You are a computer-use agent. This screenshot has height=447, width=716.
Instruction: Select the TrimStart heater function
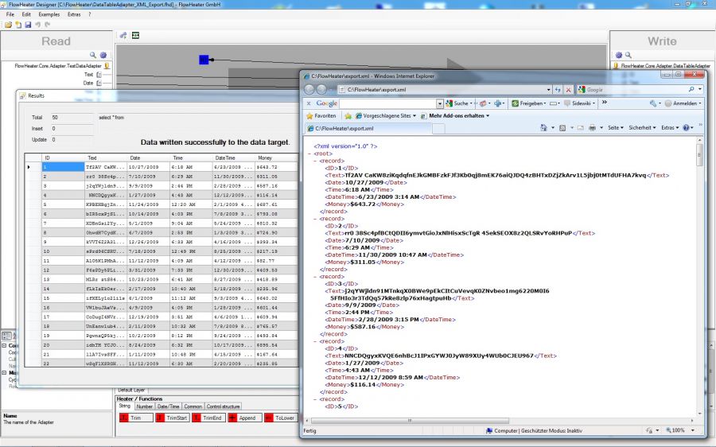[172, 418]
